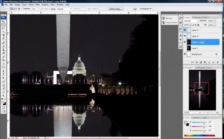Image resolution: width=224 pixels, height=139 pixels.
Task: Select the Crop tool
Action: [3, 35]
